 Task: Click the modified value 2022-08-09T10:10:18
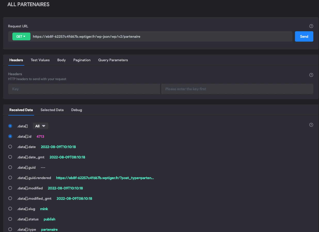coord(65,188)
